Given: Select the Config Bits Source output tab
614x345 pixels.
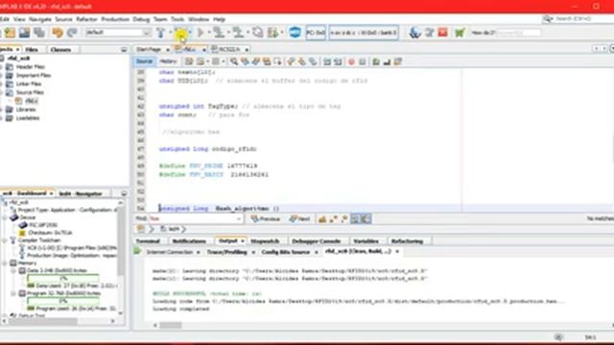Looking at the screenshot, I should point(286,252).
